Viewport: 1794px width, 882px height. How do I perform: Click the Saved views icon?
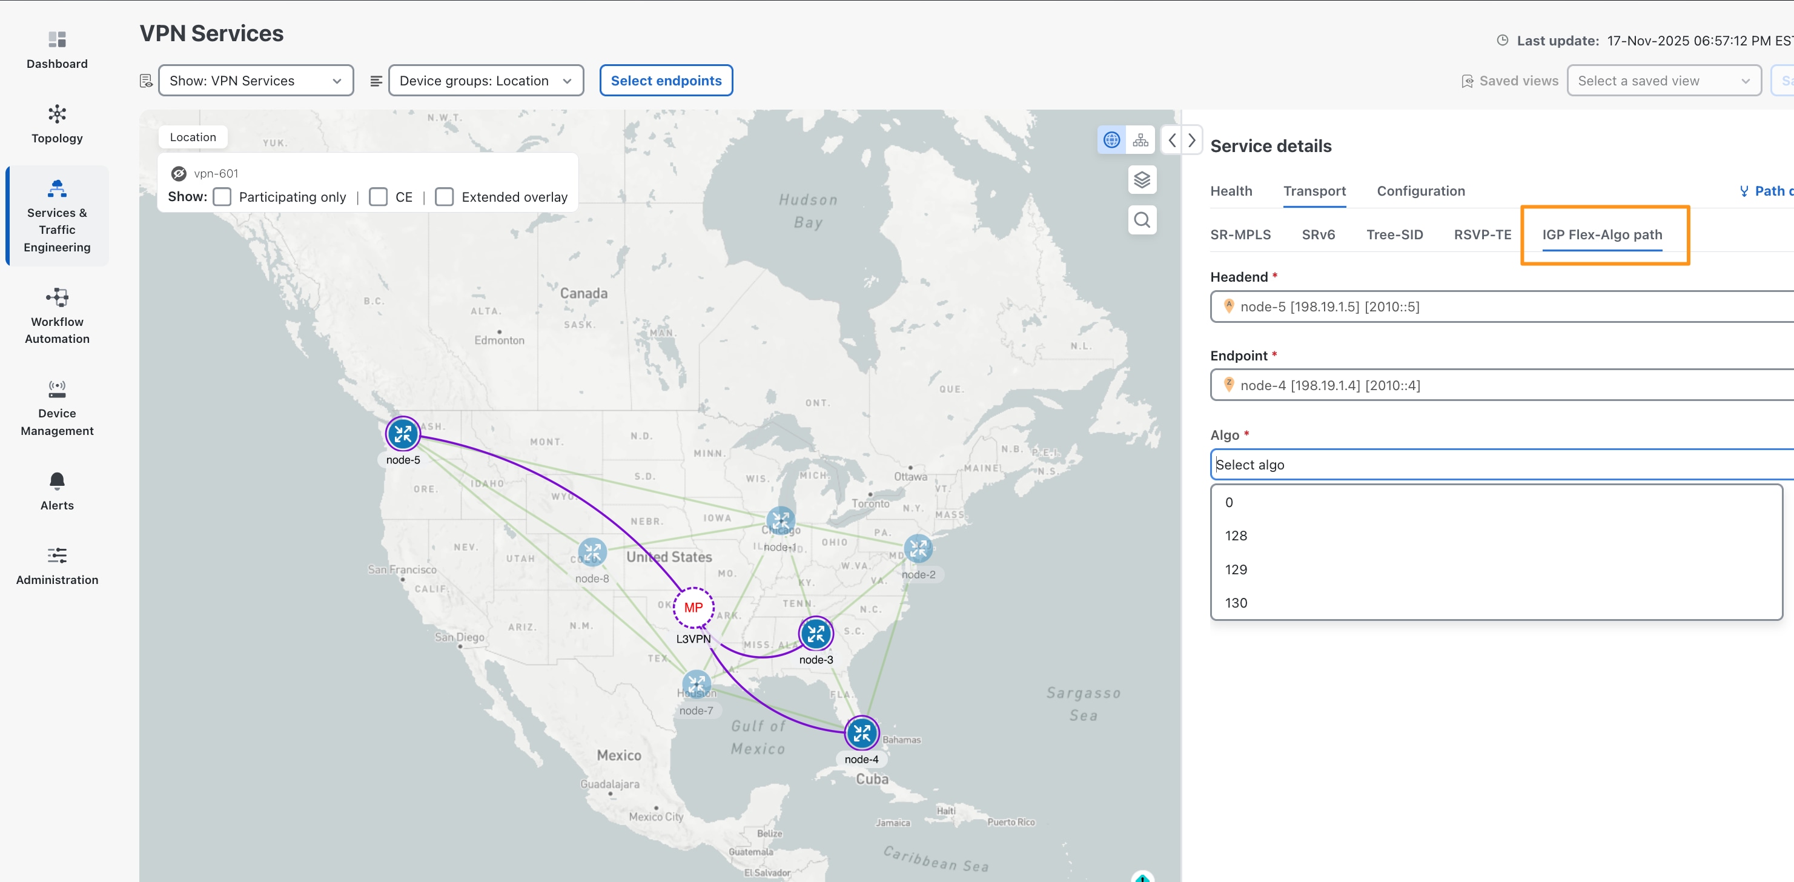[x=1468, y=82]
